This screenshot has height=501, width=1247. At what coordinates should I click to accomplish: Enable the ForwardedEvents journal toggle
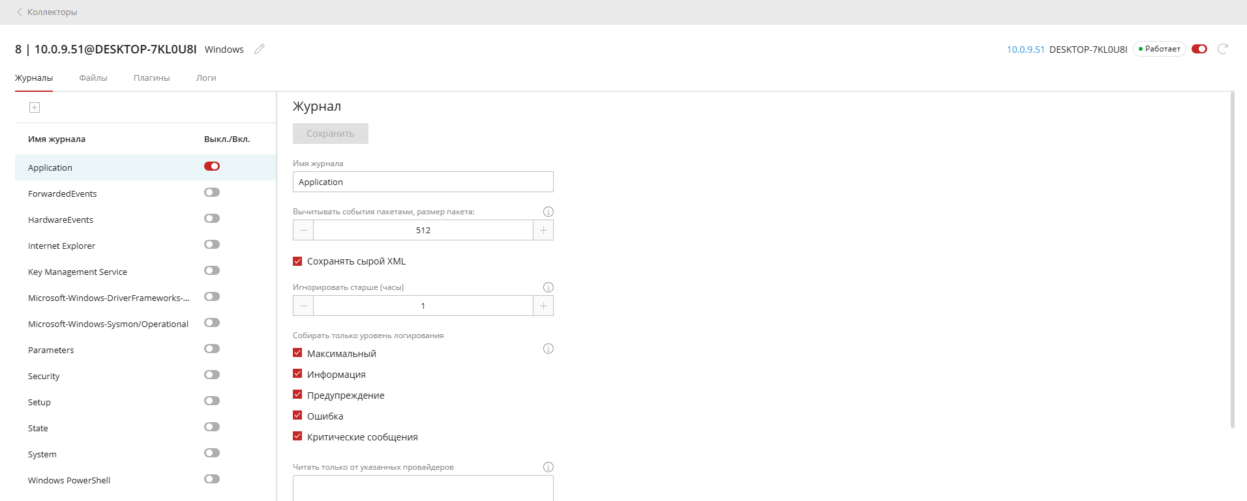pyautogui.click(x=212, y=192)
